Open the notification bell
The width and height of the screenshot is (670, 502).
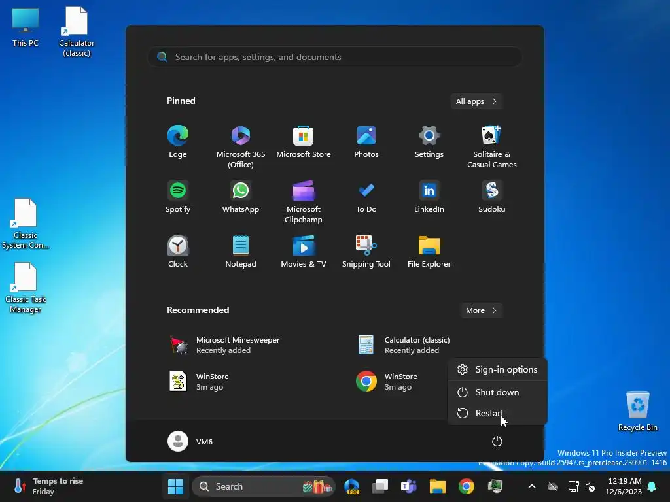point(652,486)
